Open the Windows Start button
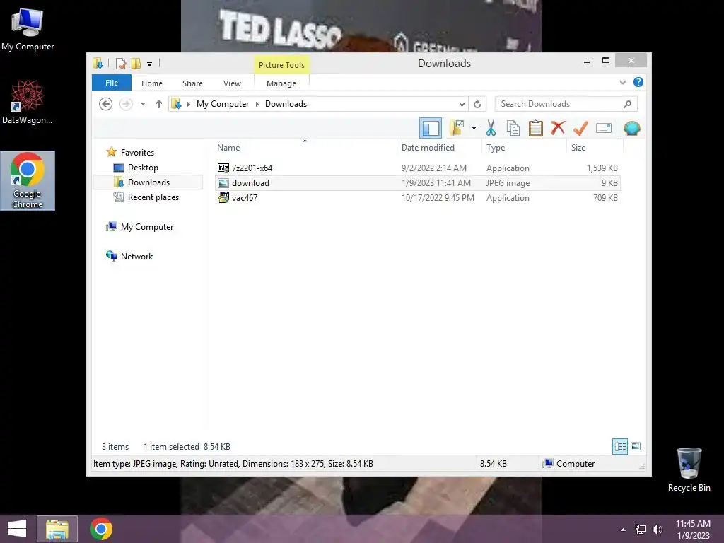This screenshot has width=724, height=543. [x=17, y=529]
